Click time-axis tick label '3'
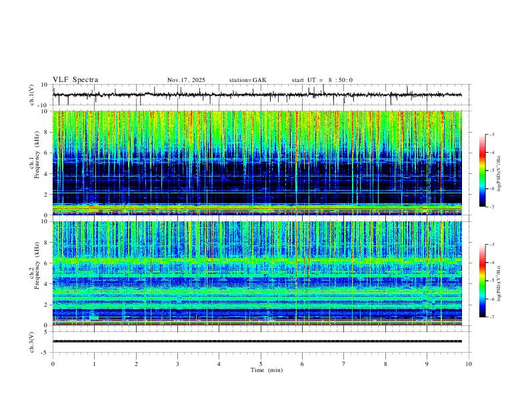The height and width of the screenshot is (408, 528). 177,364
